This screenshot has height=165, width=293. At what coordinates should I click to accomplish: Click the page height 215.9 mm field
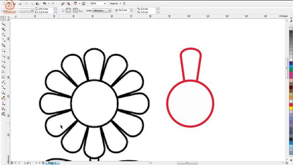click(46, 12)
